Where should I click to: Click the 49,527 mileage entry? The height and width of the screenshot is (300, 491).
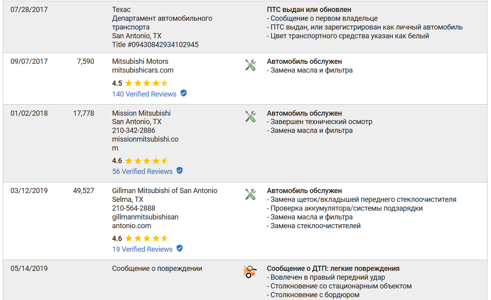pyautogui.click(x=83, y=191)
